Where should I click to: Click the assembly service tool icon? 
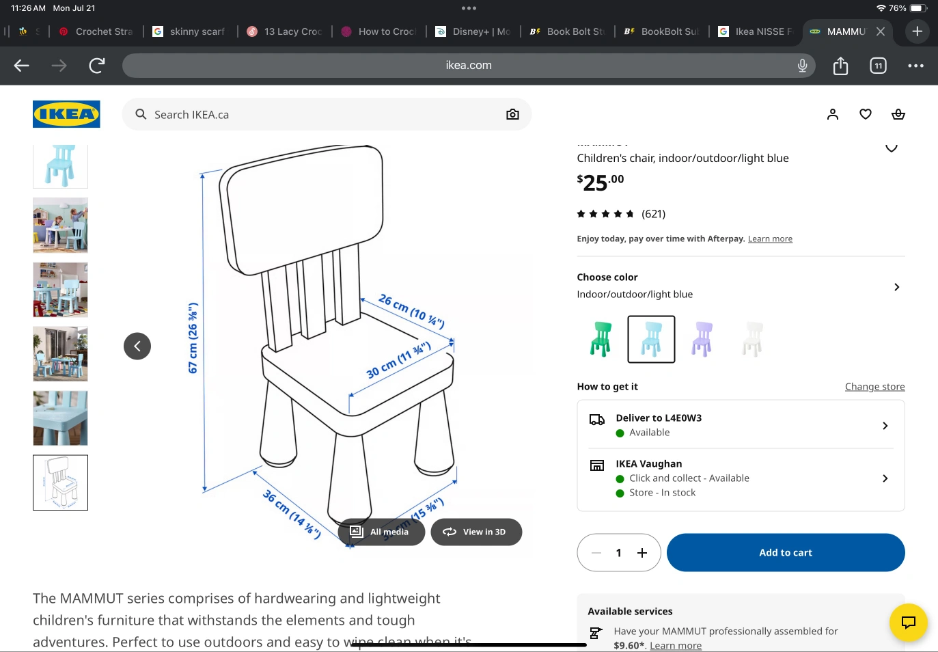(596, 633)
